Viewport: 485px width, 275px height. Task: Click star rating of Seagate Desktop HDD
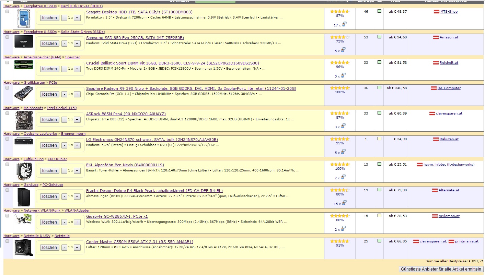pyautogui.click(x=340, y=12)
